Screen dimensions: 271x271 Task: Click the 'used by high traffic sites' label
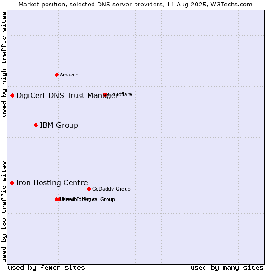(4, 64)
